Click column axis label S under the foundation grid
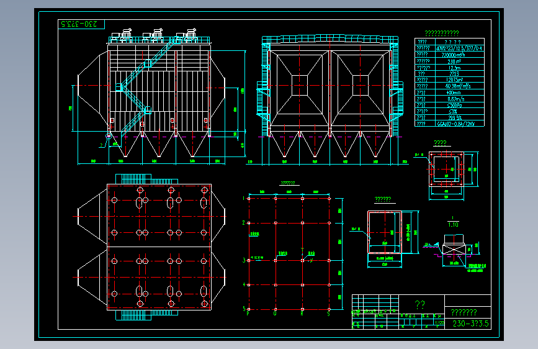538x349 pixels. click(x=329, y=314)
